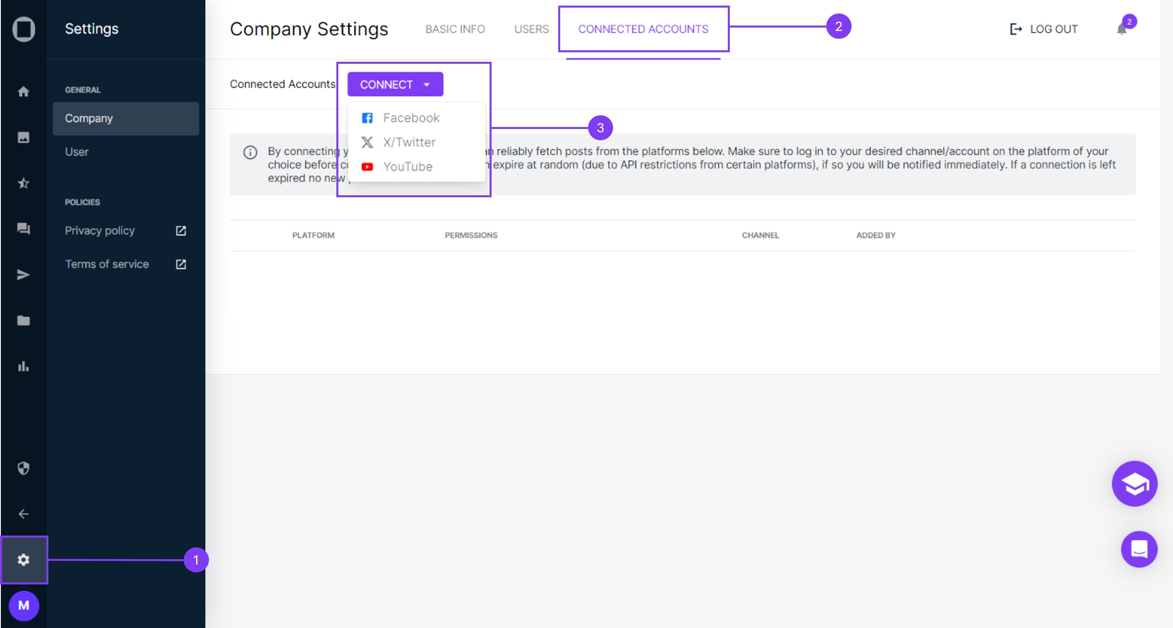Switch to the USERS tab

click(531, 29)
